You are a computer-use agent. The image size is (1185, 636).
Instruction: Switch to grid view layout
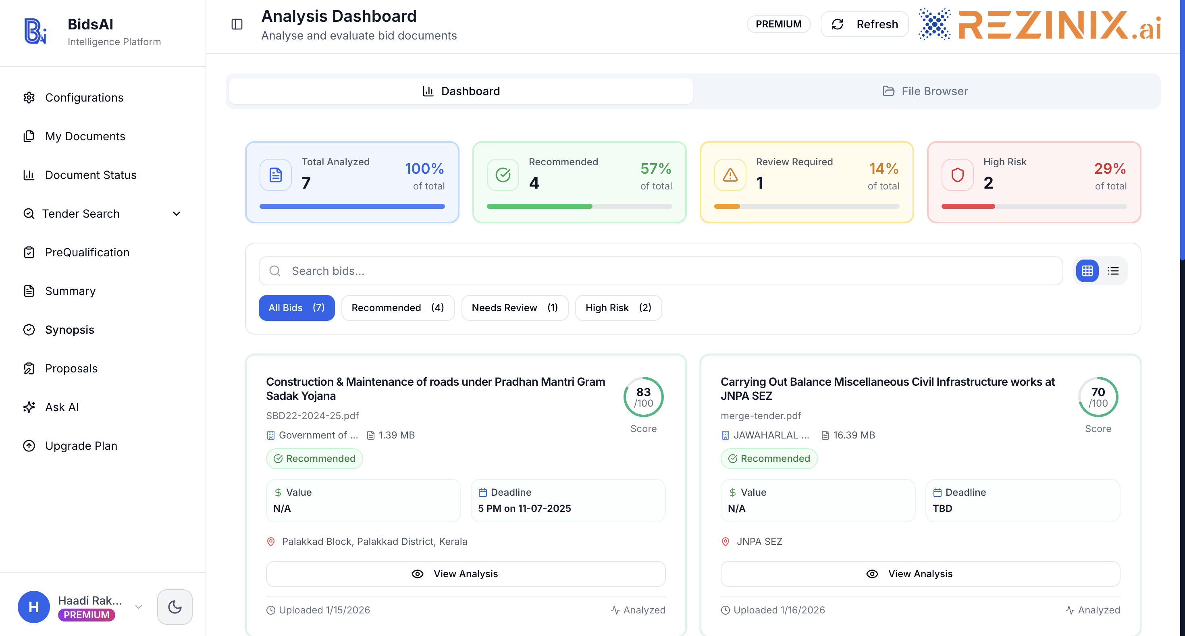click(x=1087, y=271)
